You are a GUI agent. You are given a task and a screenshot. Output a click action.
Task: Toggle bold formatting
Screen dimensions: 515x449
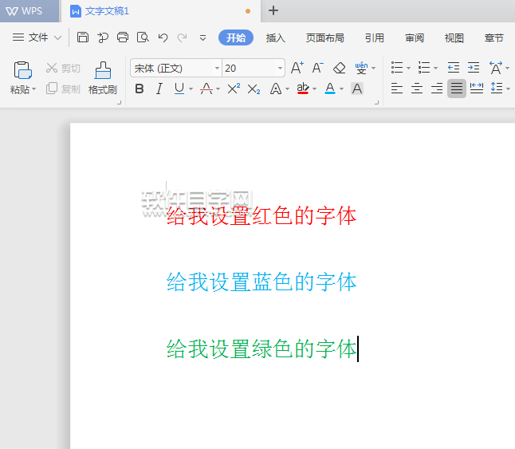[140, 89]
